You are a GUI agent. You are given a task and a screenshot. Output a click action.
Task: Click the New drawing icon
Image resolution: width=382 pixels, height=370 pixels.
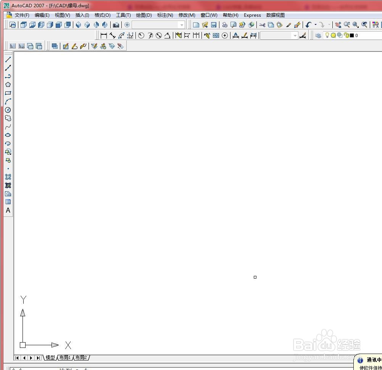coord(196,25)
